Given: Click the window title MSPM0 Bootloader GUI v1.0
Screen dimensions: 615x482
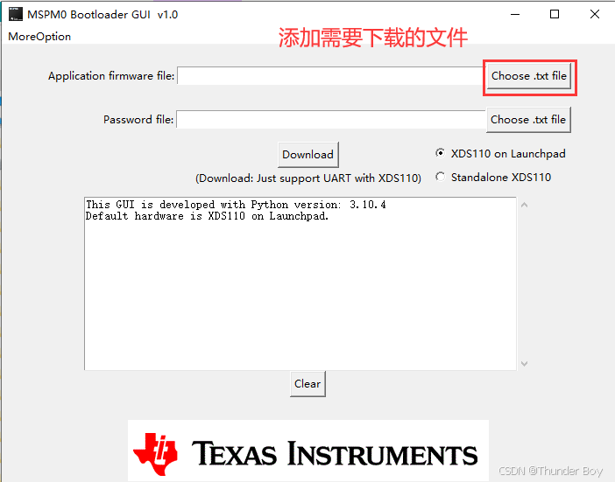Looking at the screenshot, I should point(102,15).
